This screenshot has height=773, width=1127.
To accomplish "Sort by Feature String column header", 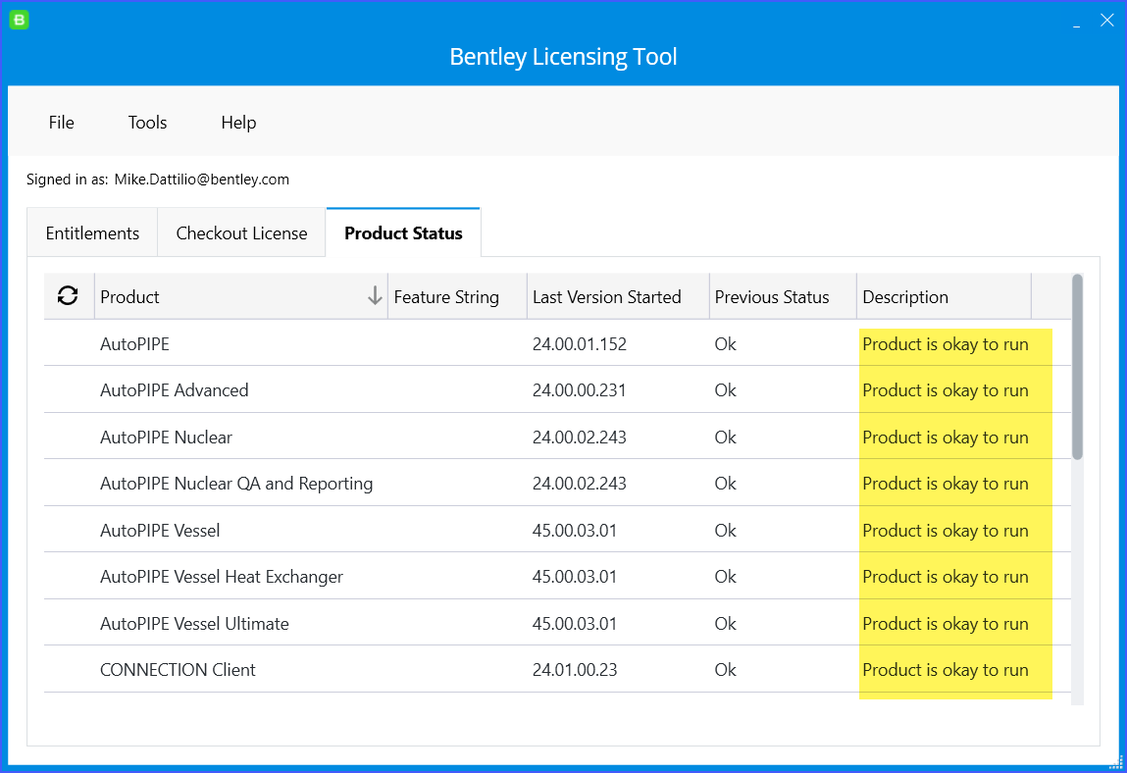I will [446, 297].
